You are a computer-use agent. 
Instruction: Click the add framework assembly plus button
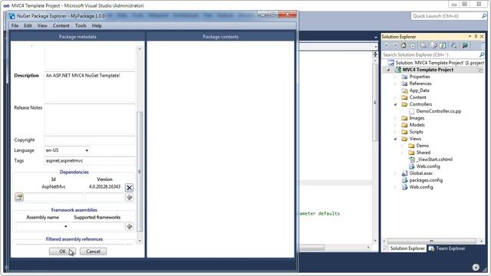point(129,226)
